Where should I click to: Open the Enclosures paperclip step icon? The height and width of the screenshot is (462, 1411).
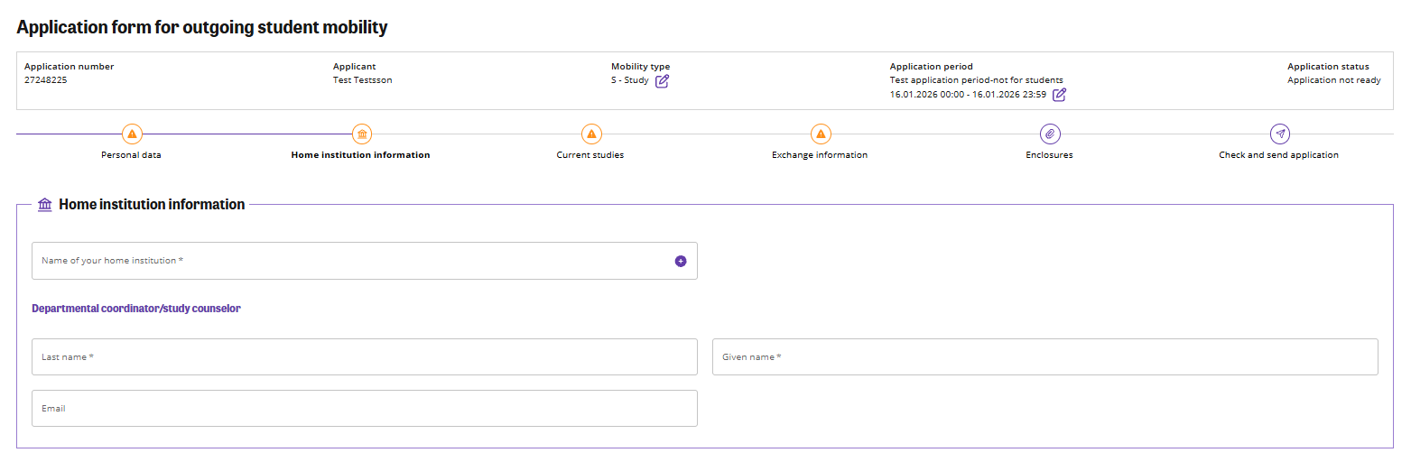pos(1049,134)
